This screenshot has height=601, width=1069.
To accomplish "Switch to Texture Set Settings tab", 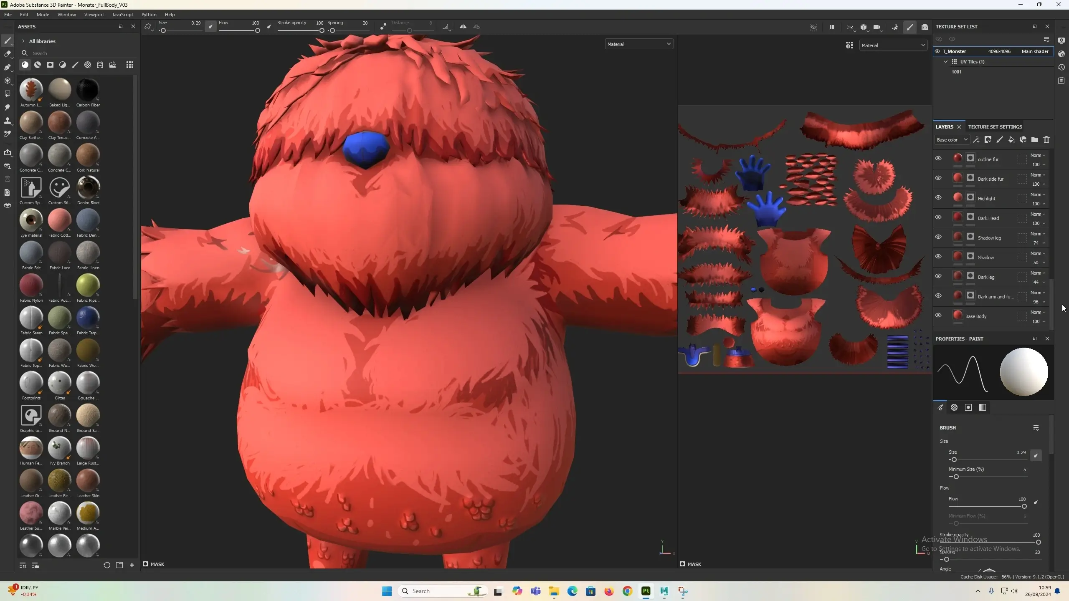I will click(x=995, y=127).
